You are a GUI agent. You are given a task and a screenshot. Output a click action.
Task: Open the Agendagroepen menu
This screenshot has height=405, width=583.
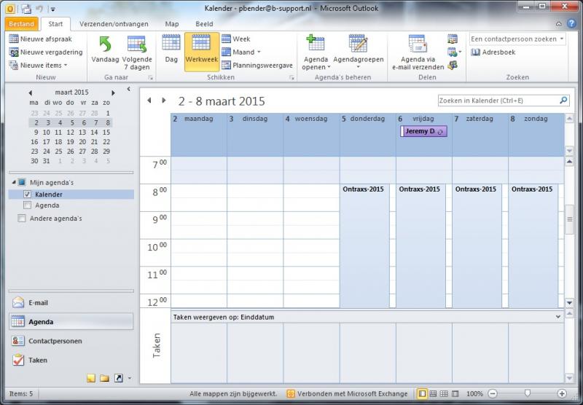coord(359,52)
